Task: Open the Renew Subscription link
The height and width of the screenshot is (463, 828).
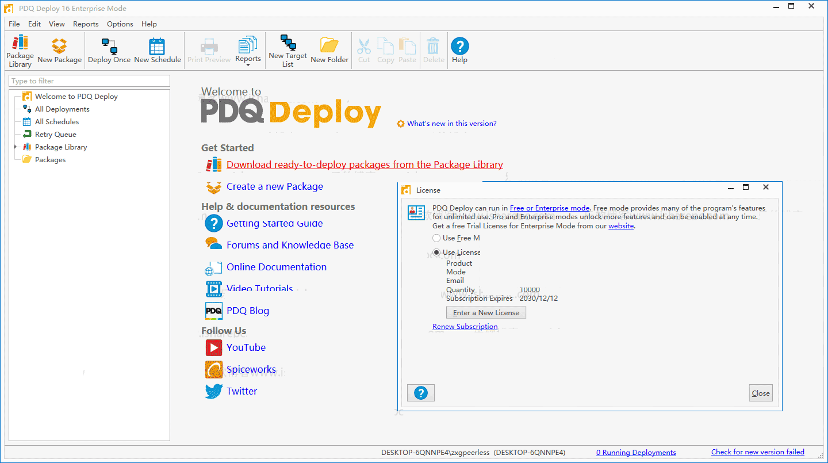Action: tap(465, 326)
